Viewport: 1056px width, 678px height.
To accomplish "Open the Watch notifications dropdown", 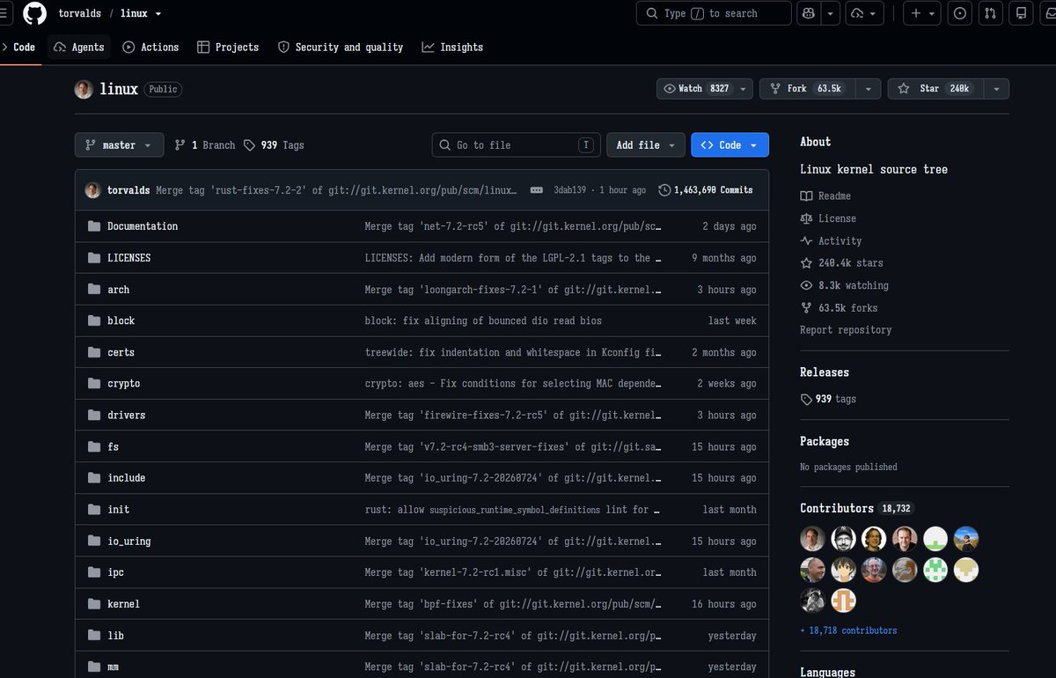I will click(705, 89).
